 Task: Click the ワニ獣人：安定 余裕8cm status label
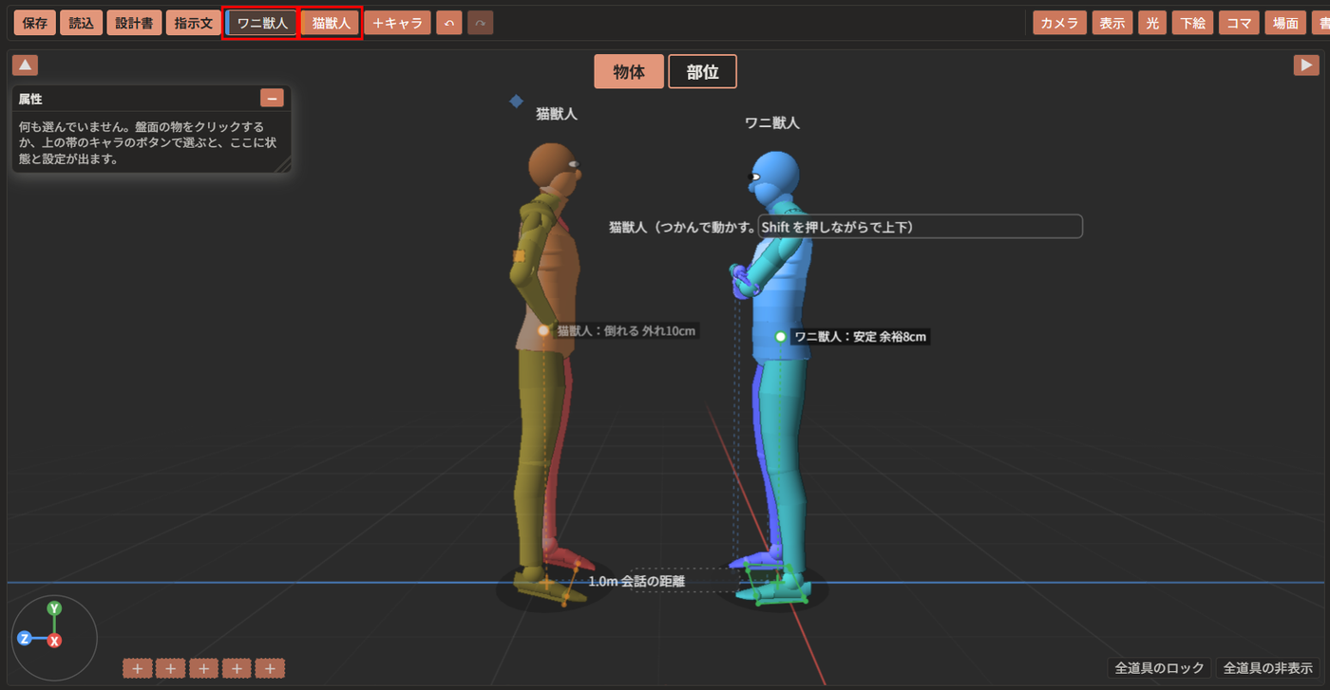861,337
